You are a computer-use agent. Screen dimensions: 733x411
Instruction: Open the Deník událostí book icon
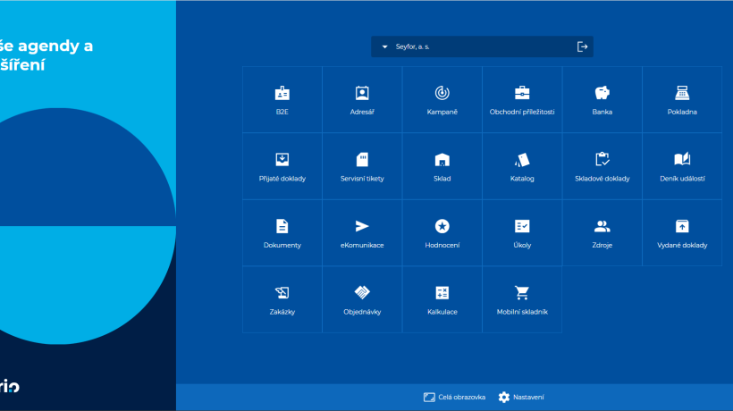(682, 160)
